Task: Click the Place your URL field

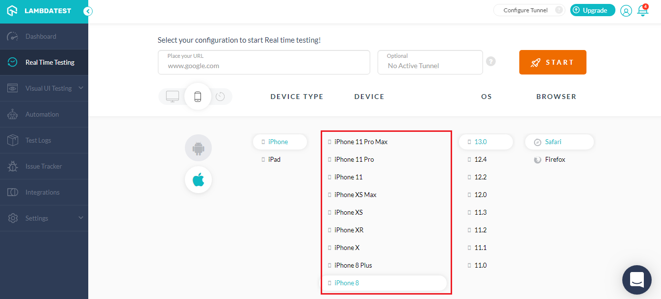Action: [264, 63]
